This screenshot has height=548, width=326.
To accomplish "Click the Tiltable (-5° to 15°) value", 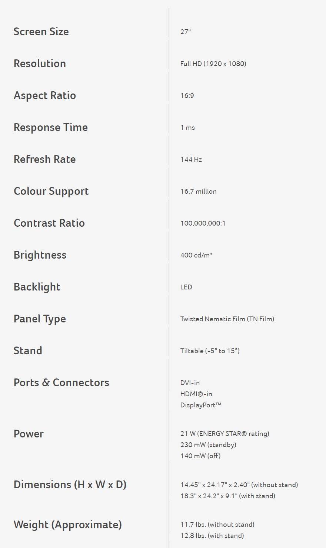I will tap(210, 351).
